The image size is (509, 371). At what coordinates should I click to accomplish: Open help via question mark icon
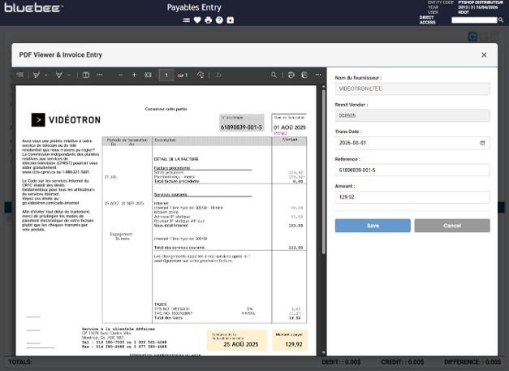coord(219,20)
